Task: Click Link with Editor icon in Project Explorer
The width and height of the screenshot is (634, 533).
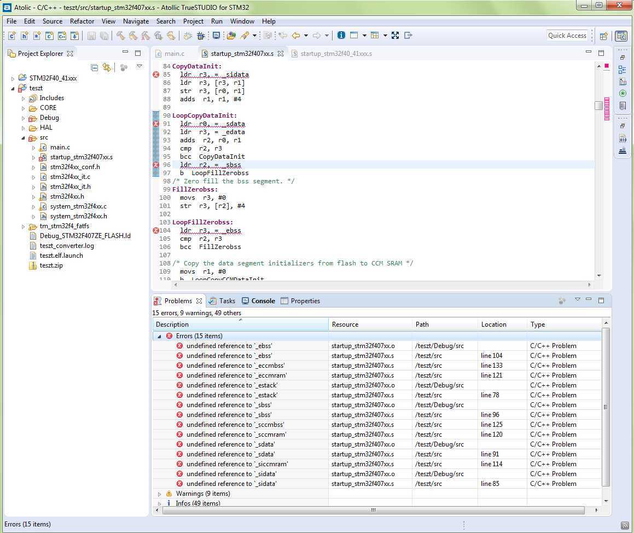Action: click(107, 67)
